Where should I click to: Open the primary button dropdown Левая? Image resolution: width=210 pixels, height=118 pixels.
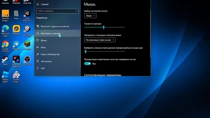90,16
